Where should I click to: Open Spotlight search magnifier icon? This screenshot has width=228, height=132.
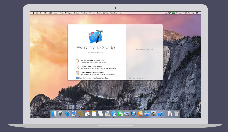click(x=193, y=13)
